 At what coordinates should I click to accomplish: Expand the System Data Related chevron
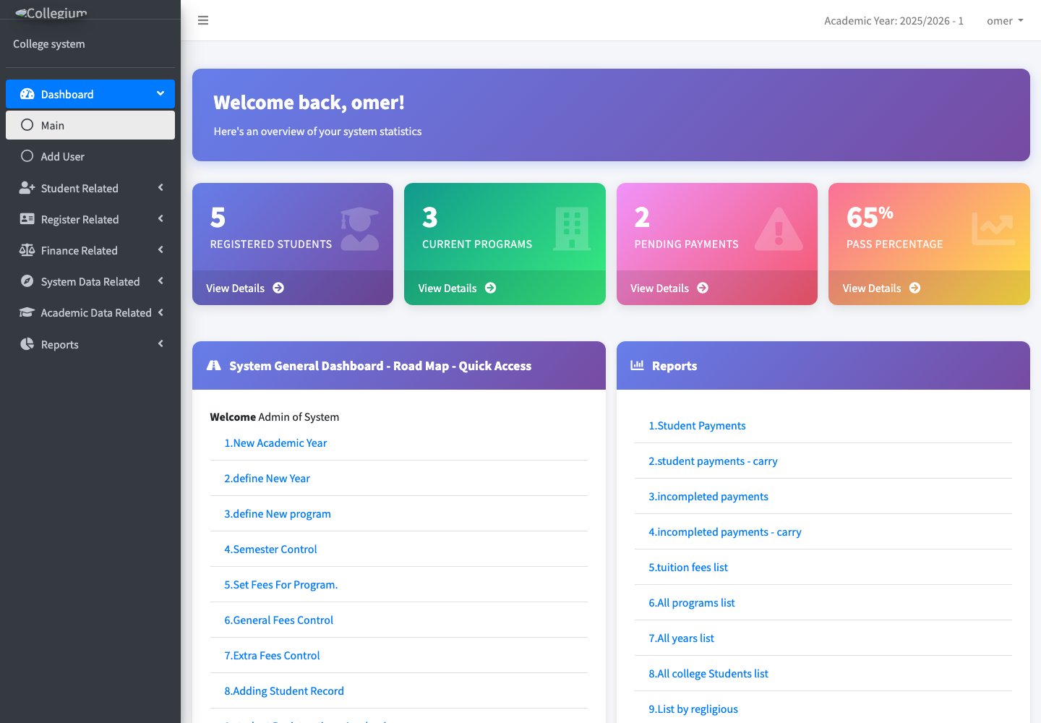coord(160,281)
